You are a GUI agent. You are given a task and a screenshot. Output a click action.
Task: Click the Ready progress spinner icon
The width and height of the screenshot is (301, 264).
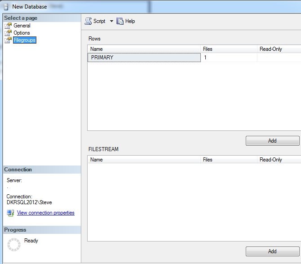pos(14,244)
